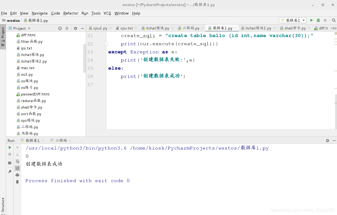Open the Refactor menu
This screenshot has height=215, width=337.
click(x=71, y=13)
